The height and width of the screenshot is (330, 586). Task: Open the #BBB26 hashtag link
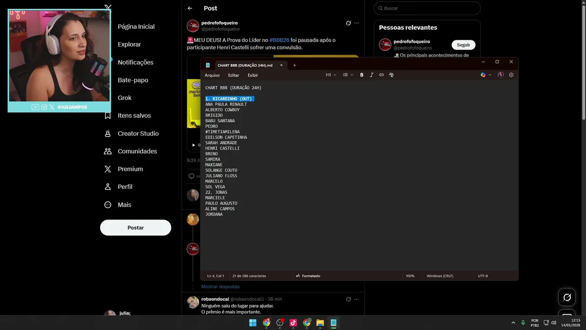[279, 40]
